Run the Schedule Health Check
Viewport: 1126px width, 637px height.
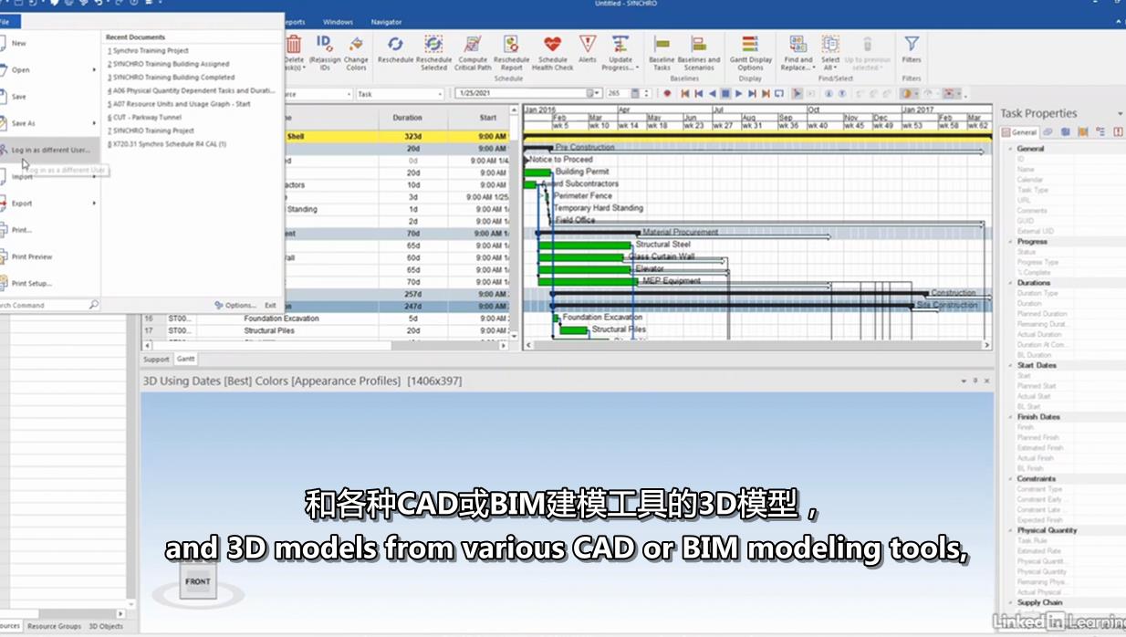pos(552,52)
